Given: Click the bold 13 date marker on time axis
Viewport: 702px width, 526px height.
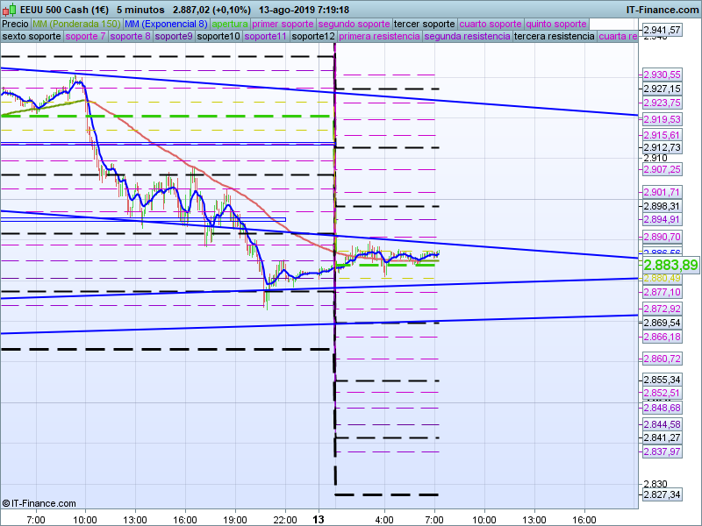Looking at the screenshot, I should tap(321, 519).
